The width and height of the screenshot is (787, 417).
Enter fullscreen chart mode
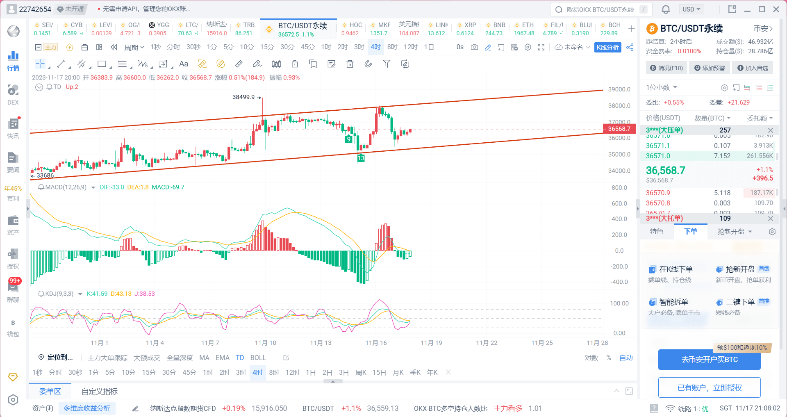(541, 47)
